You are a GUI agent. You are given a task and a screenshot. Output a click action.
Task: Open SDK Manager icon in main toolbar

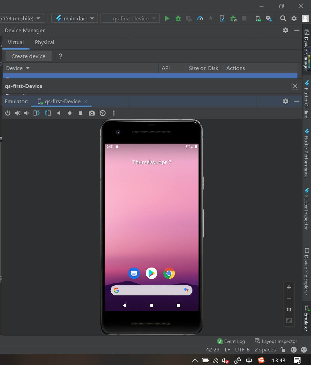pos(269,18)
